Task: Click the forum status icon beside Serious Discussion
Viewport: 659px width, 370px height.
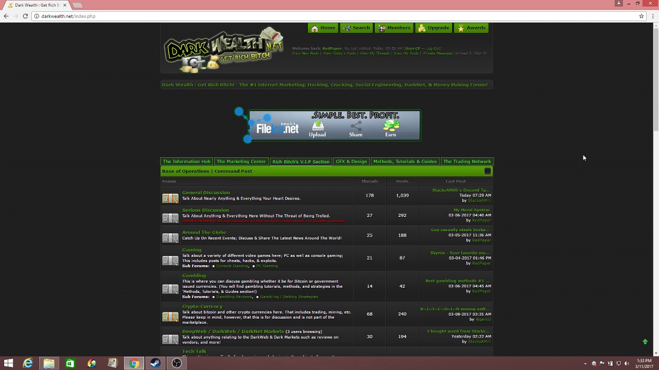Action: [170, 218]
